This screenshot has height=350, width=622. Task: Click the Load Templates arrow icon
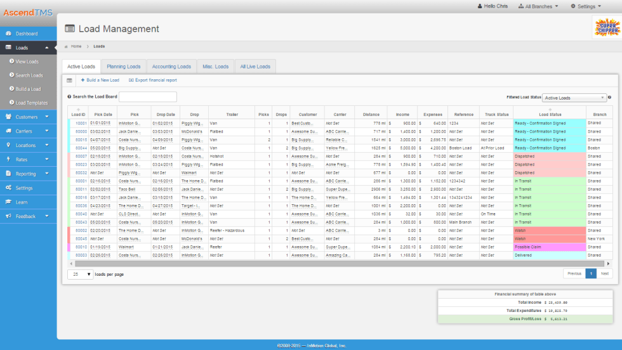coord(11,102)
